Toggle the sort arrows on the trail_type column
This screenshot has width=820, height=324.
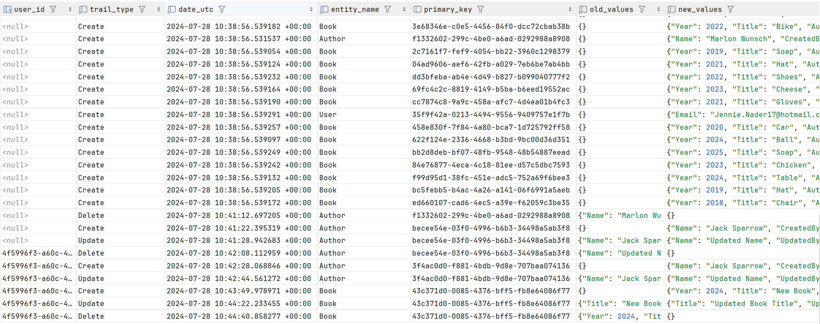(x=159, y=9)
